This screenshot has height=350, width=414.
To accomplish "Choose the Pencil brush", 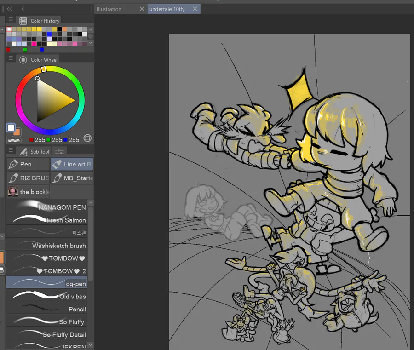I will [x=46, y=308].
